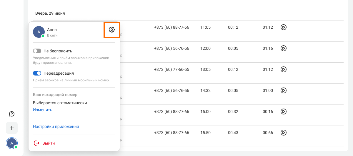353x156 pixels.
Task: Play recording of the 15:00 call
Action: 283,112
